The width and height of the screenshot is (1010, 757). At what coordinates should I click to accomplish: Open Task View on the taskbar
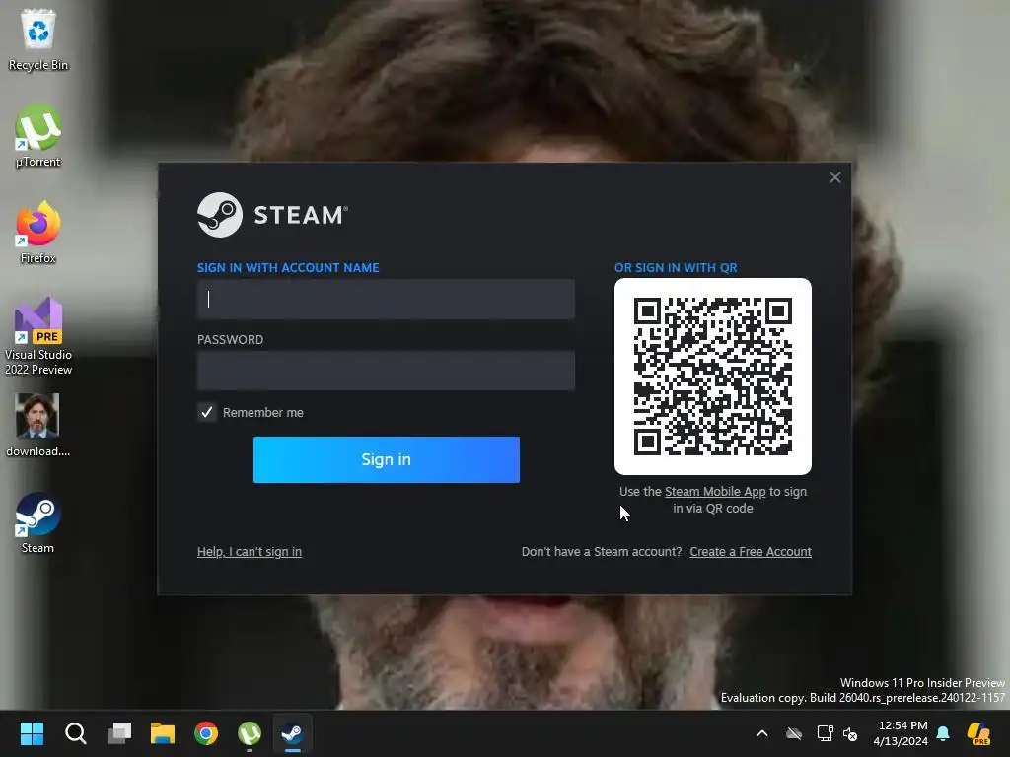click(119, 733)
